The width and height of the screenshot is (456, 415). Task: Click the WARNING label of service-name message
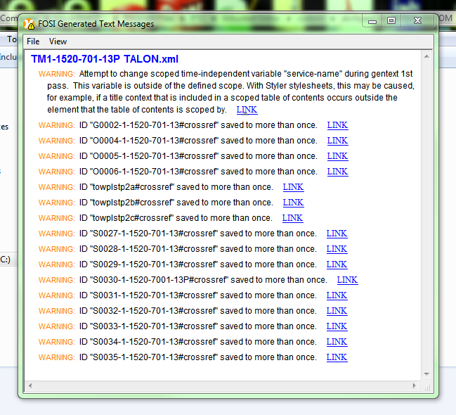(57, 74)
